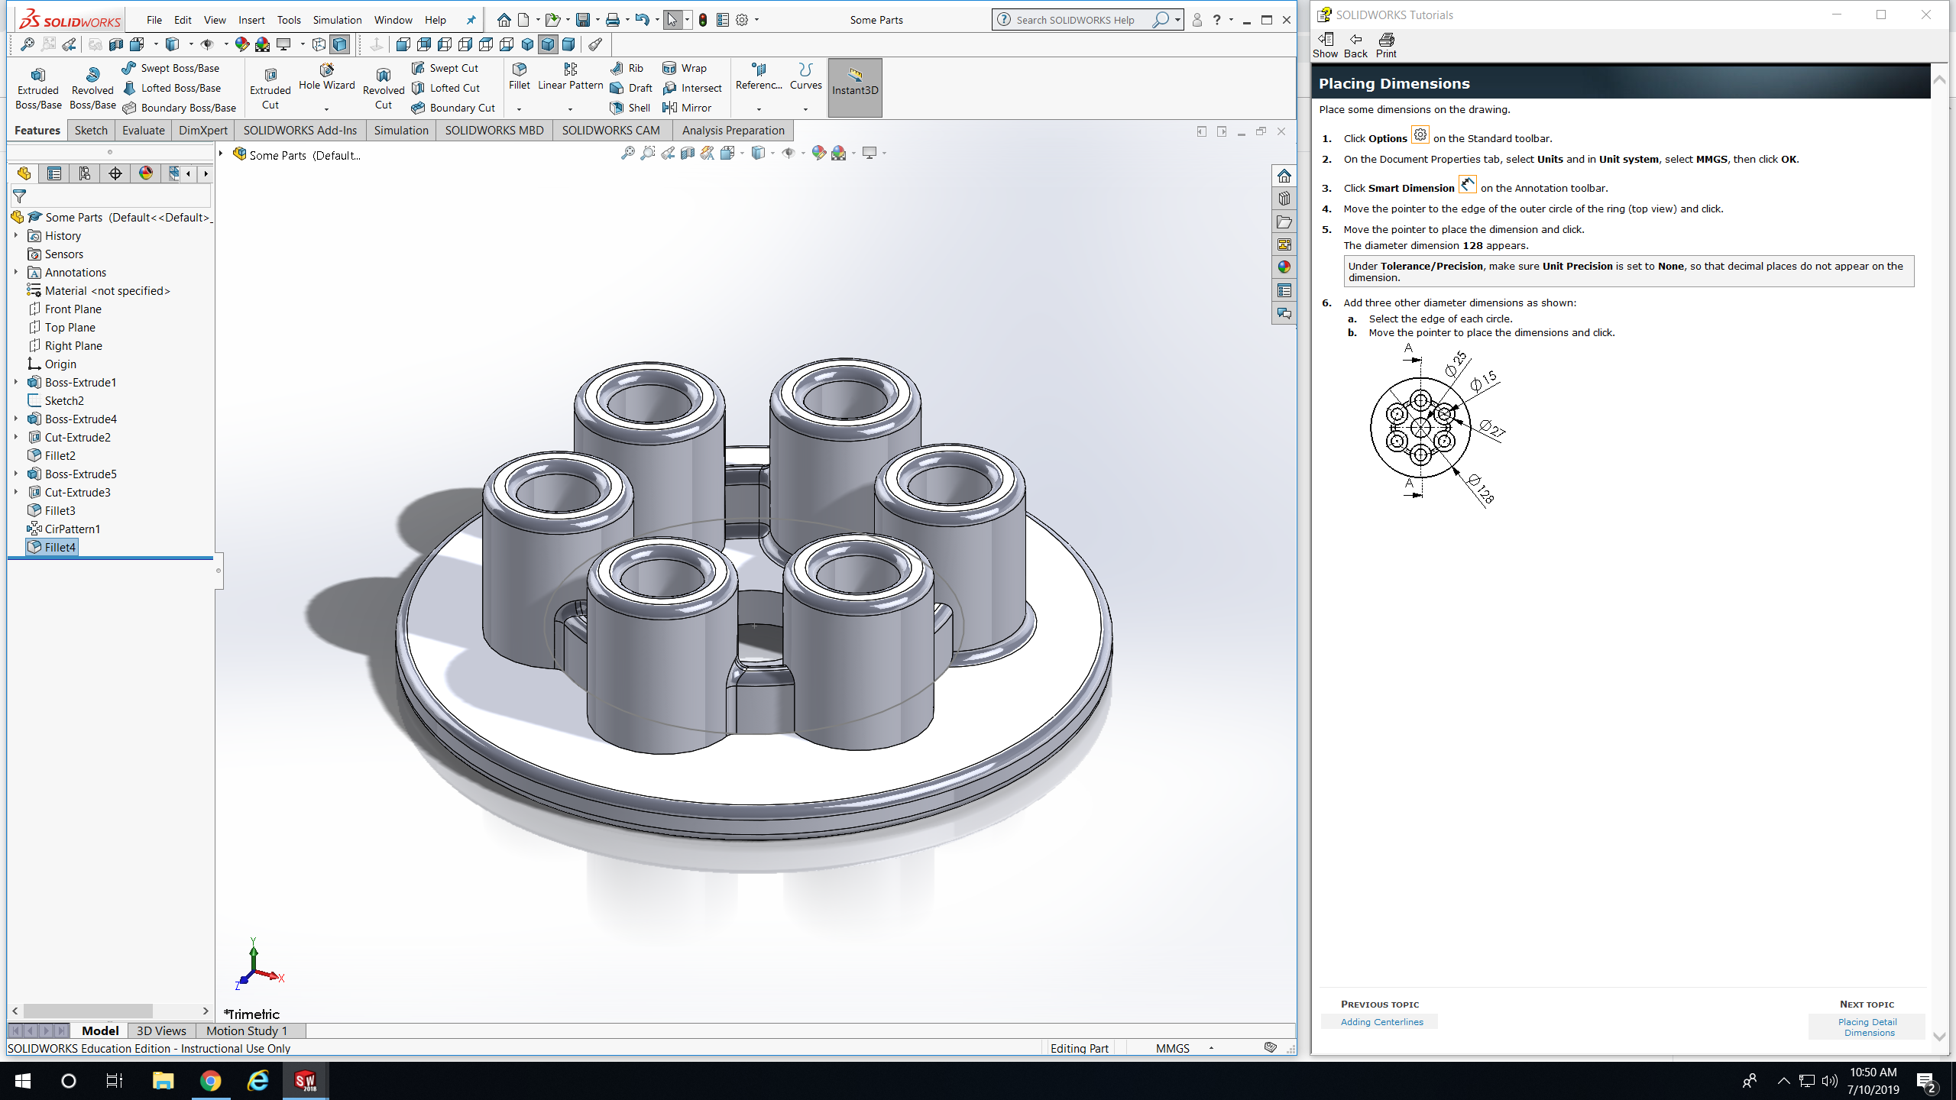Switch to the Evaluate tab

tap(143, 130)
